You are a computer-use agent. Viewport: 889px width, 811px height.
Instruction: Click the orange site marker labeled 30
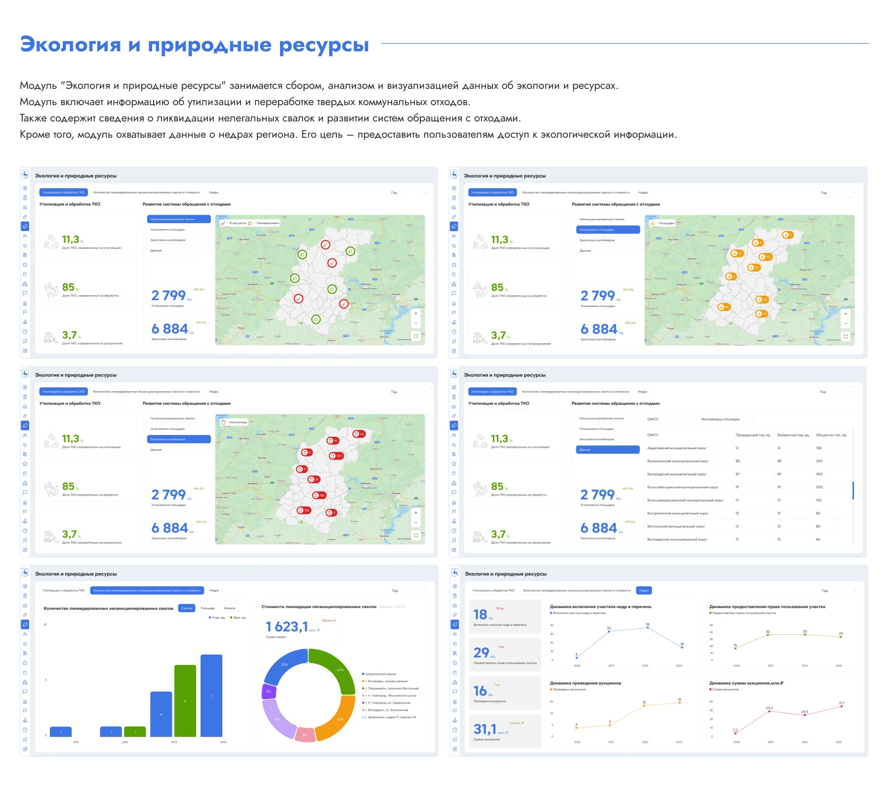[x=754, y=268]
